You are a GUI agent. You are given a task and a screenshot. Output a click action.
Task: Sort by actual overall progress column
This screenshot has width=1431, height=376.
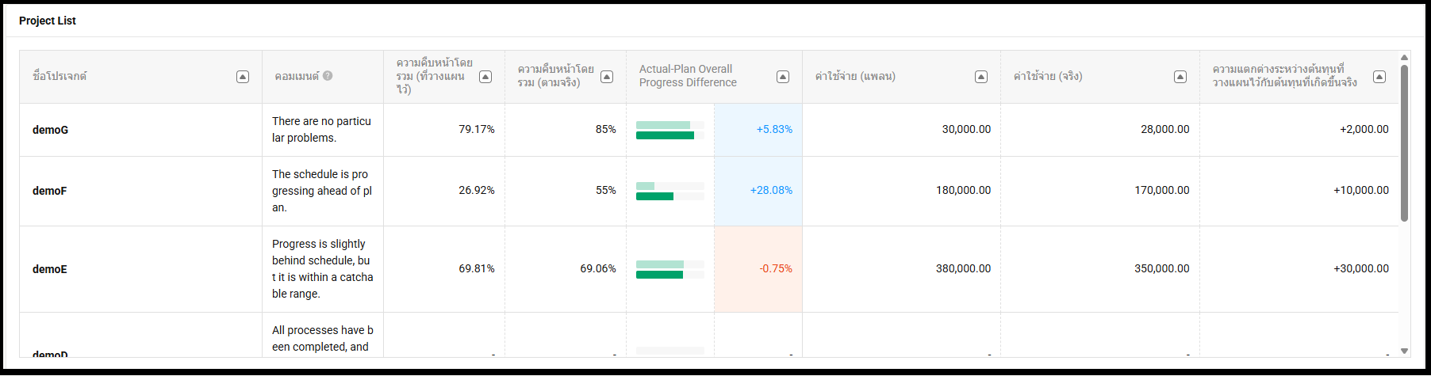(x=607, y=77)
